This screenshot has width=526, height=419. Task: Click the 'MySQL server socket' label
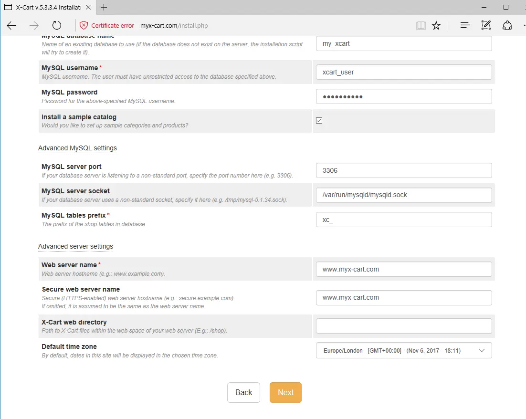point(75,191)
